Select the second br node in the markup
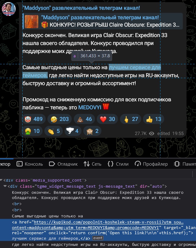196x248 pixels. [x=17, y=210]
